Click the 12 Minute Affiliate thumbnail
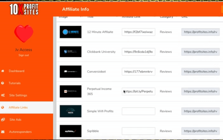Image resolution: width=223 pixels, height=140 pixels. point(71,32)
